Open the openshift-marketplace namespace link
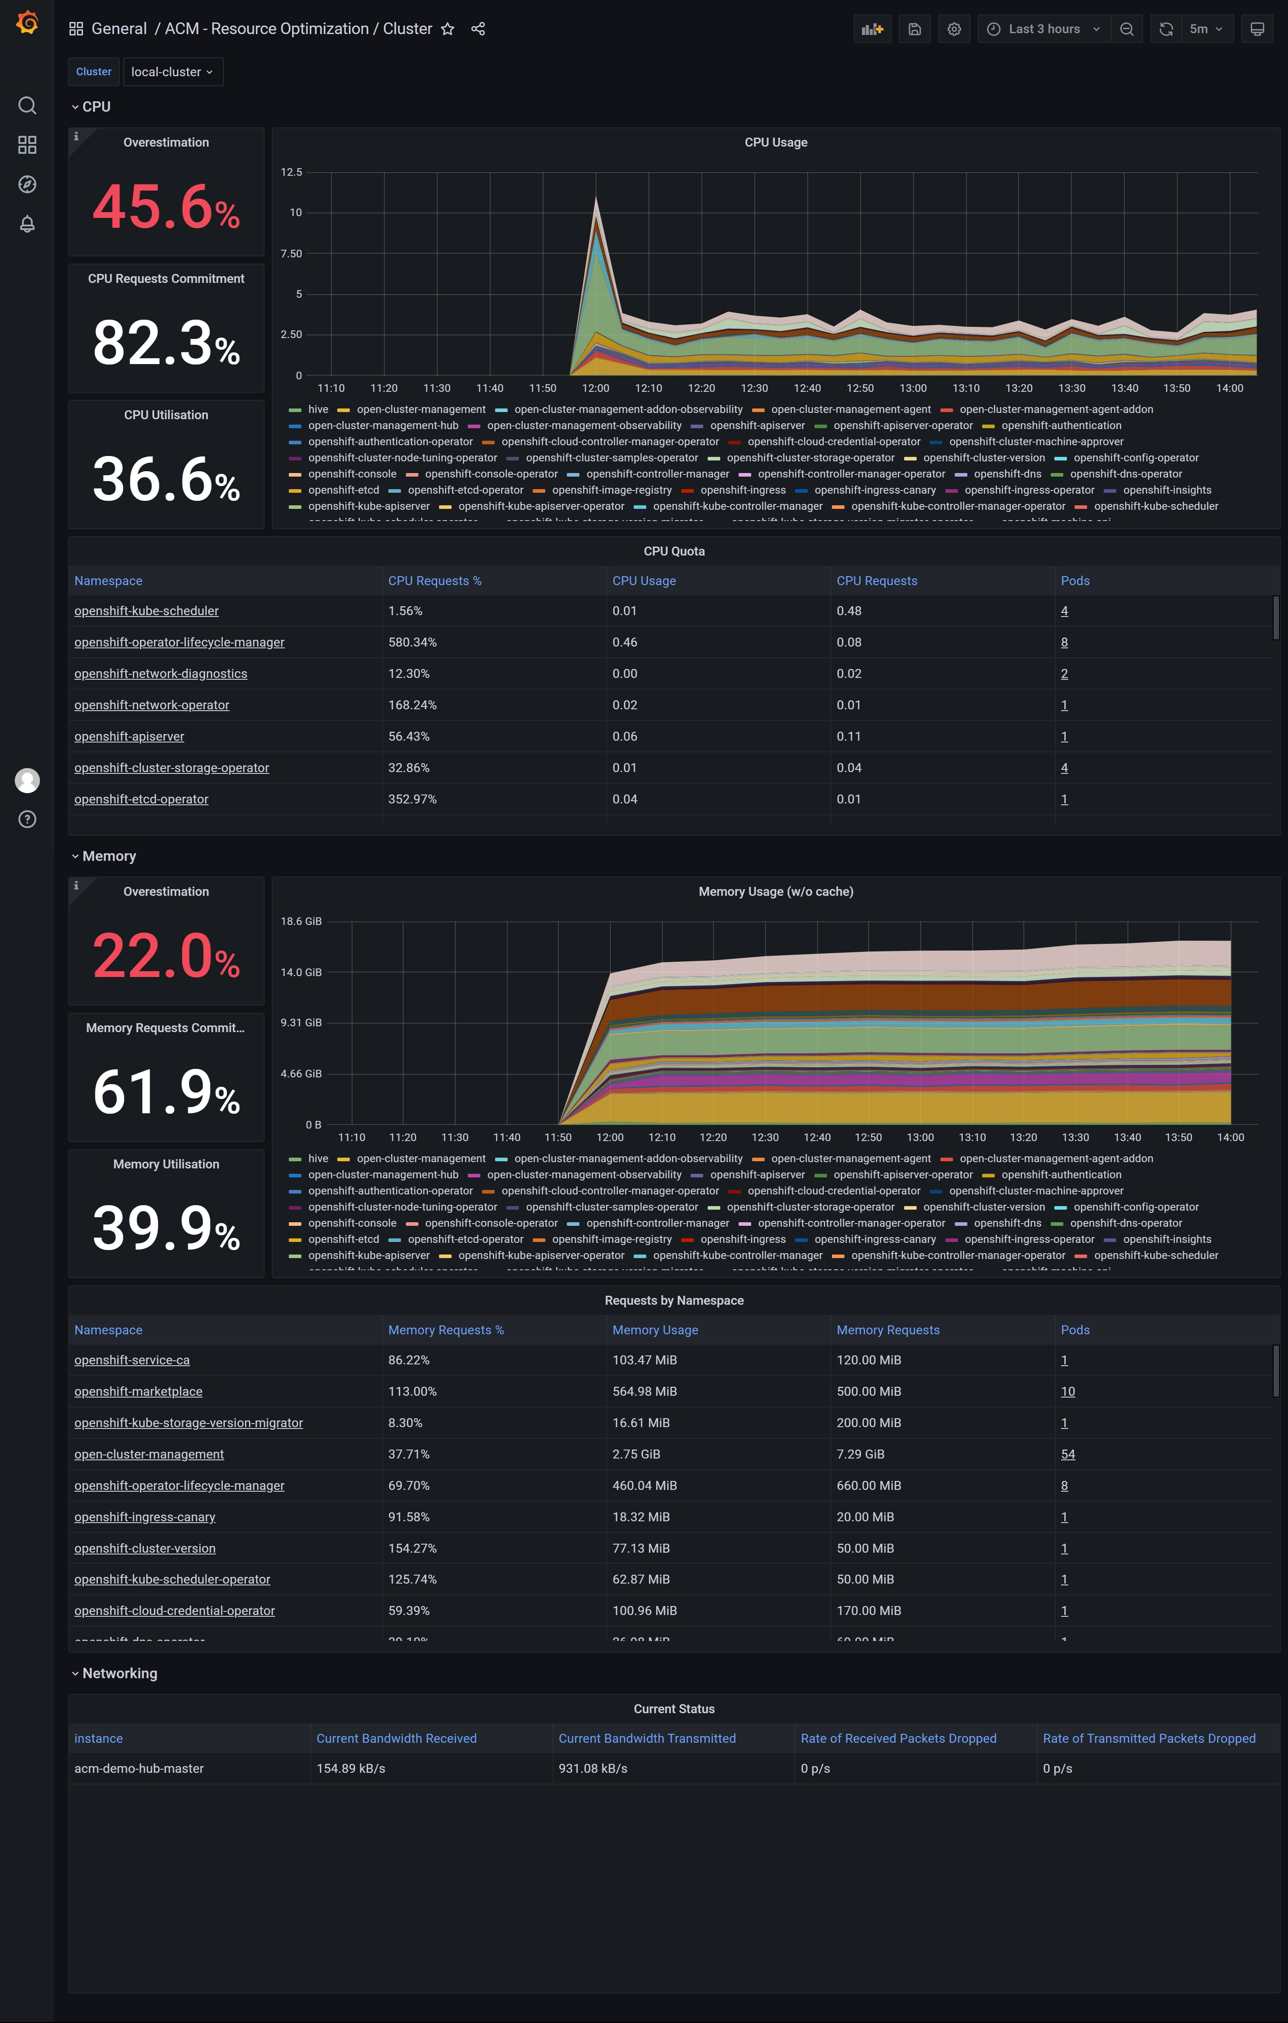Viewport: 1288px width, 2023px height. click(x=138, y=1391)
